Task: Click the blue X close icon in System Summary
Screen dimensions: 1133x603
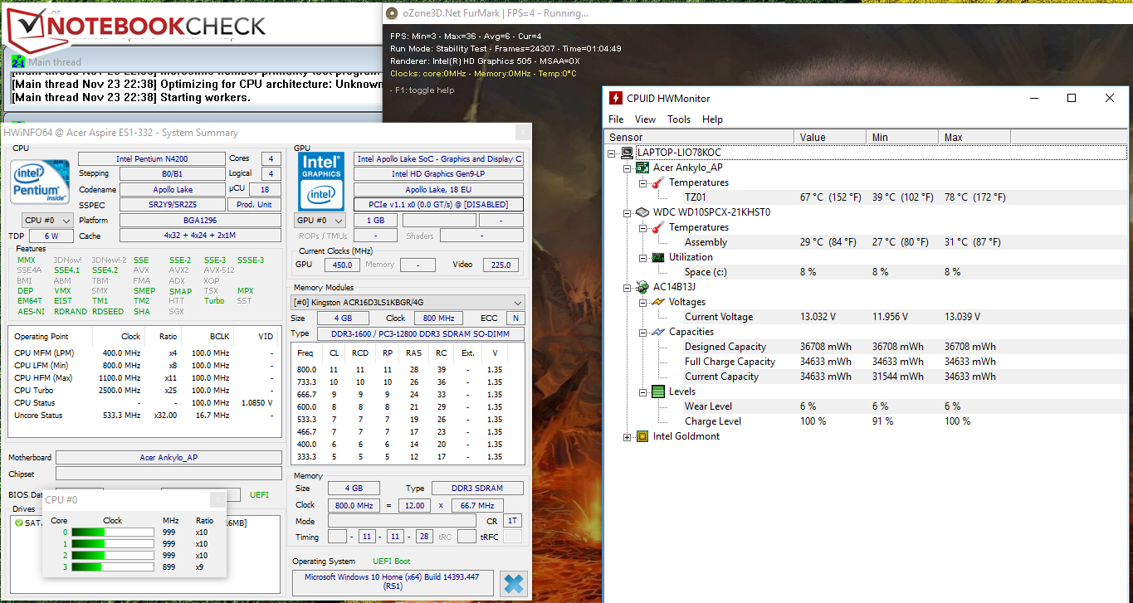Action: [x=514, y=583]
